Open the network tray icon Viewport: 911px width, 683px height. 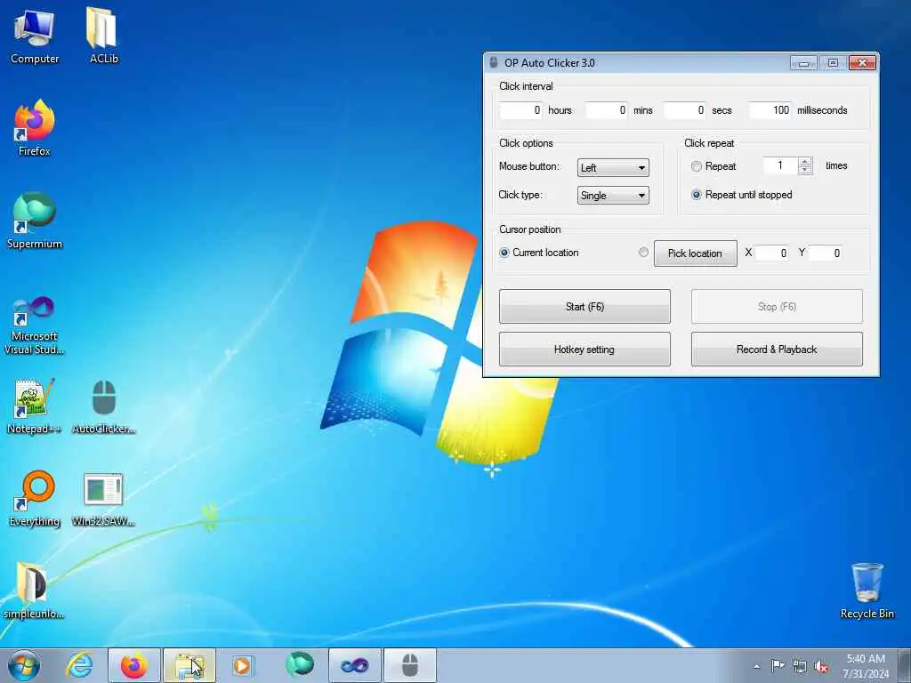[x=800, y=667]
